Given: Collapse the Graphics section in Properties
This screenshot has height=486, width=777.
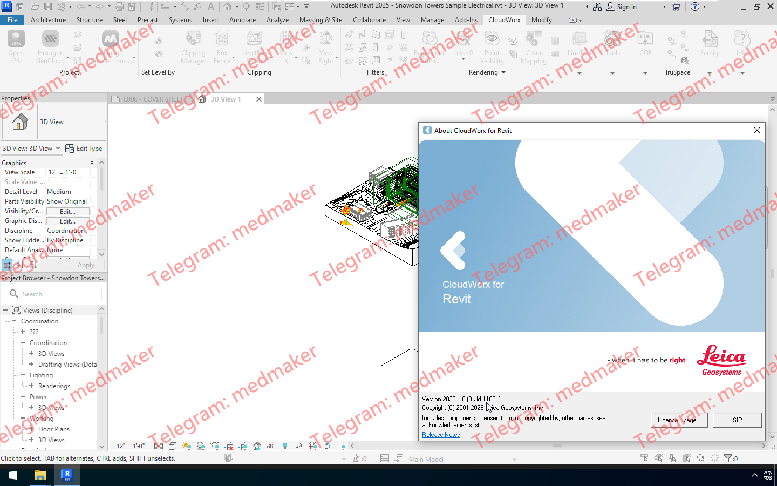Looking at the screenshot, I should [x=92, y=163].
